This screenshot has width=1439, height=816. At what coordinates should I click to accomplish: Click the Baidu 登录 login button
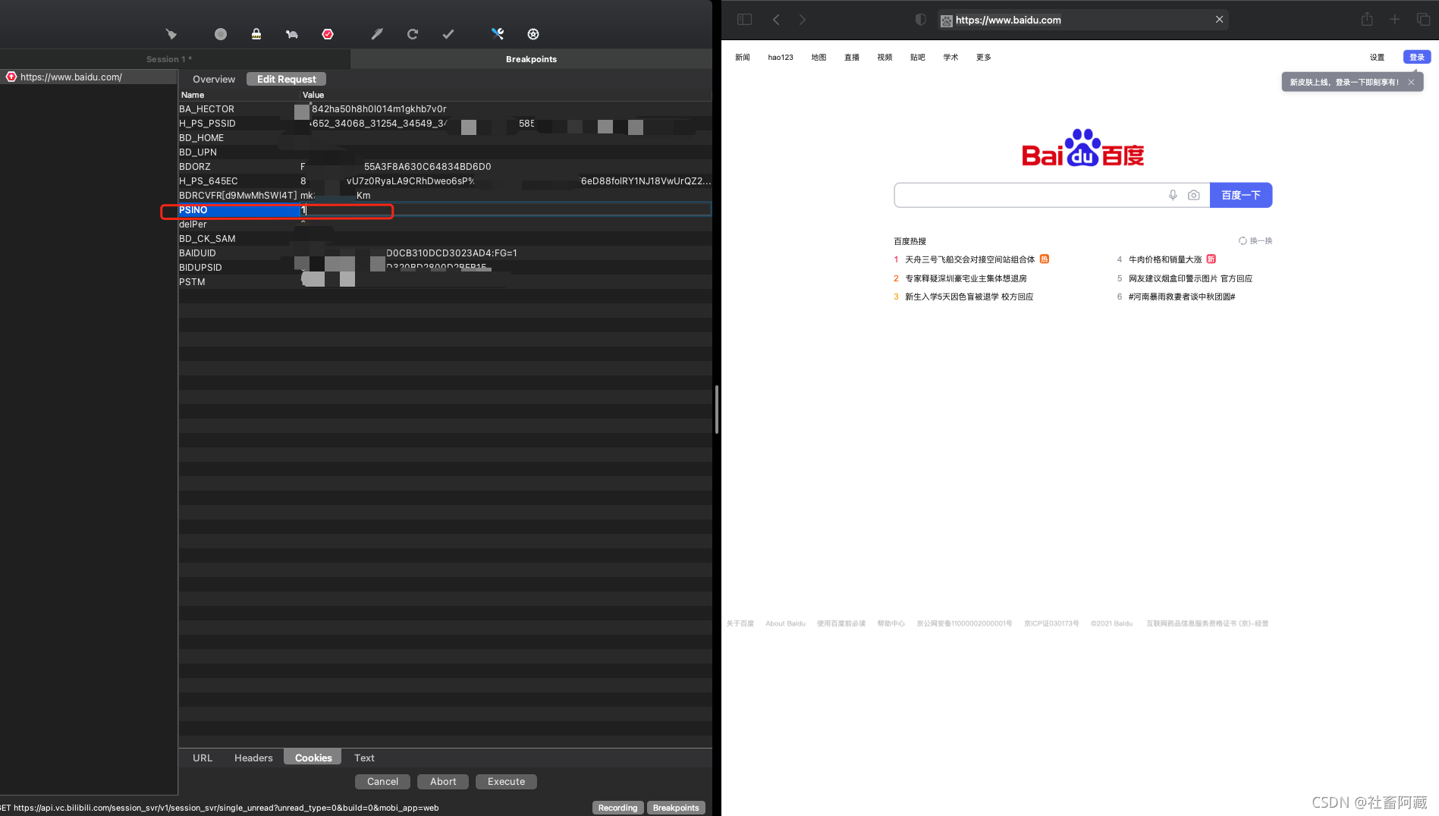[1417, 57]
